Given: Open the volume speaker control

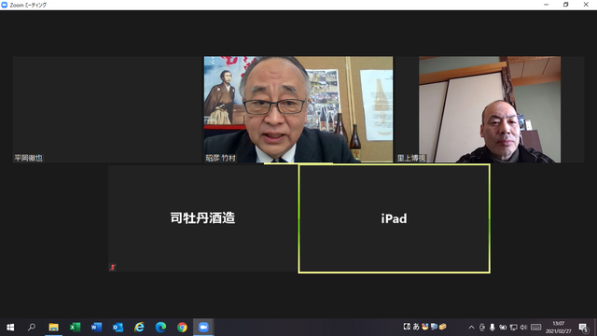Looking at the screenshot, I should tap(523, 328).
